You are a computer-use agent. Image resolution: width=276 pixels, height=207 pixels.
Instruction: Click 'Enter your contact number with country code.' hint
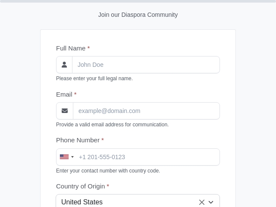pos(108,171)
